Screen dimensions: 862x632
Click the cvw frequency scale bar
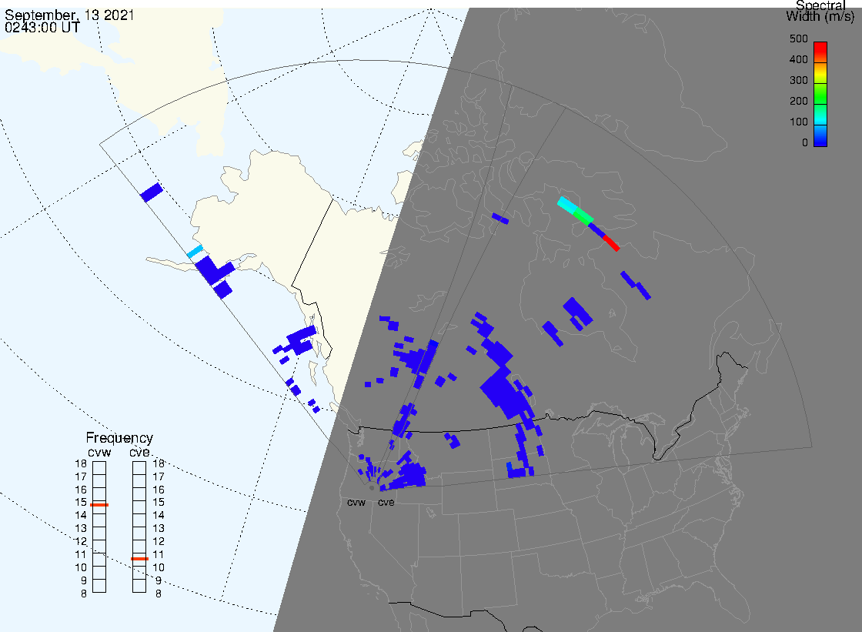click(99, 527)
